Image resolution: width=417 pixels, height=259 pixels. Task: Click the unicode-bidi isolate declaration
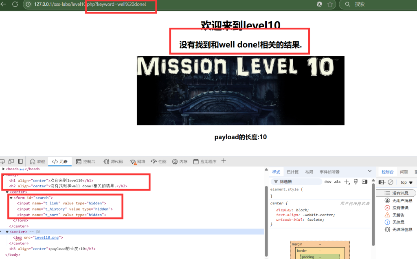point(300,219)
